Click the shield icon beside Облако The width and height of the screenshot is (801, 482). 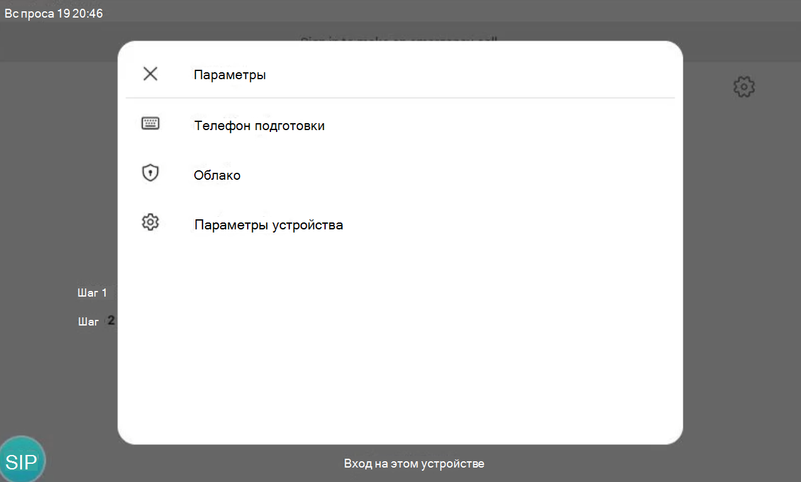150,173
